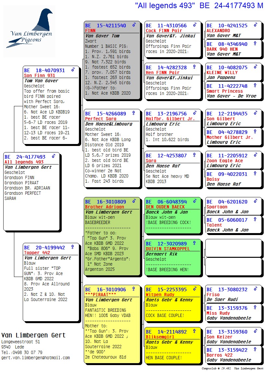Click the female symbol in the Topper 442 box
The image size is (265, 381).
[x=72, y=247]
